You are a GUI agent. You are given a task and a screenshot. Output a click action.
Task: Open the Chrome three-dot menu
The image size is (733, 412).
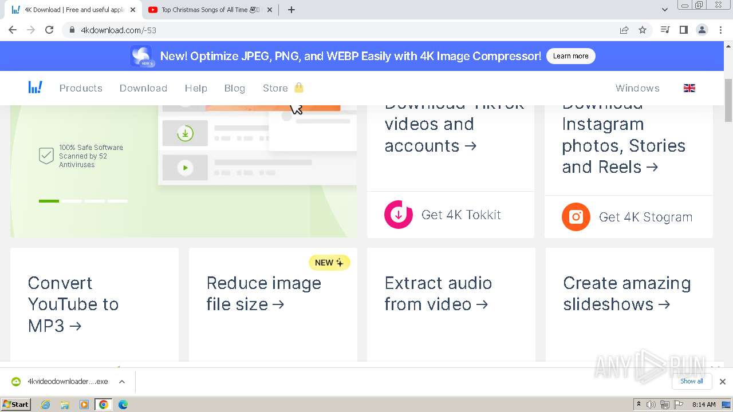click(721, 30)
